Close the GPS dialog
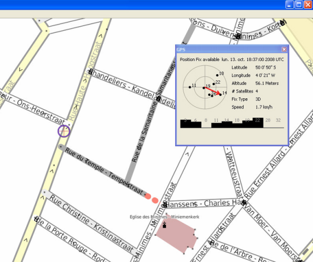The image size is (313, 262). coord(284,49)
